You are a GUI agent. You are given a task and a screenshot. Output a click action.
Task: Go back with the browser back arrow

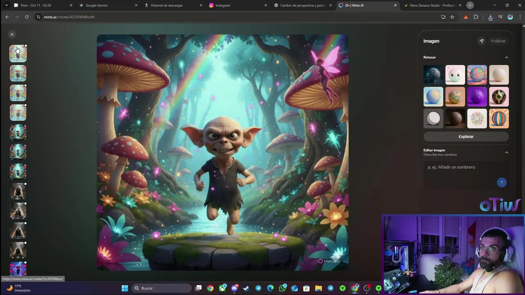point(7,17)
